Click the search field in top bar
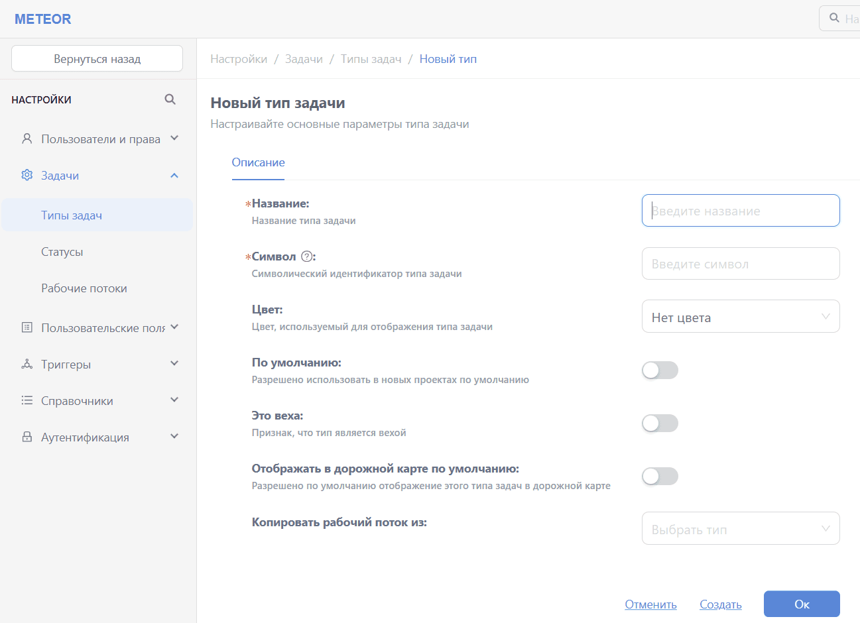Image resolution: width=860 pixels, height=623 pixels. 840,19
